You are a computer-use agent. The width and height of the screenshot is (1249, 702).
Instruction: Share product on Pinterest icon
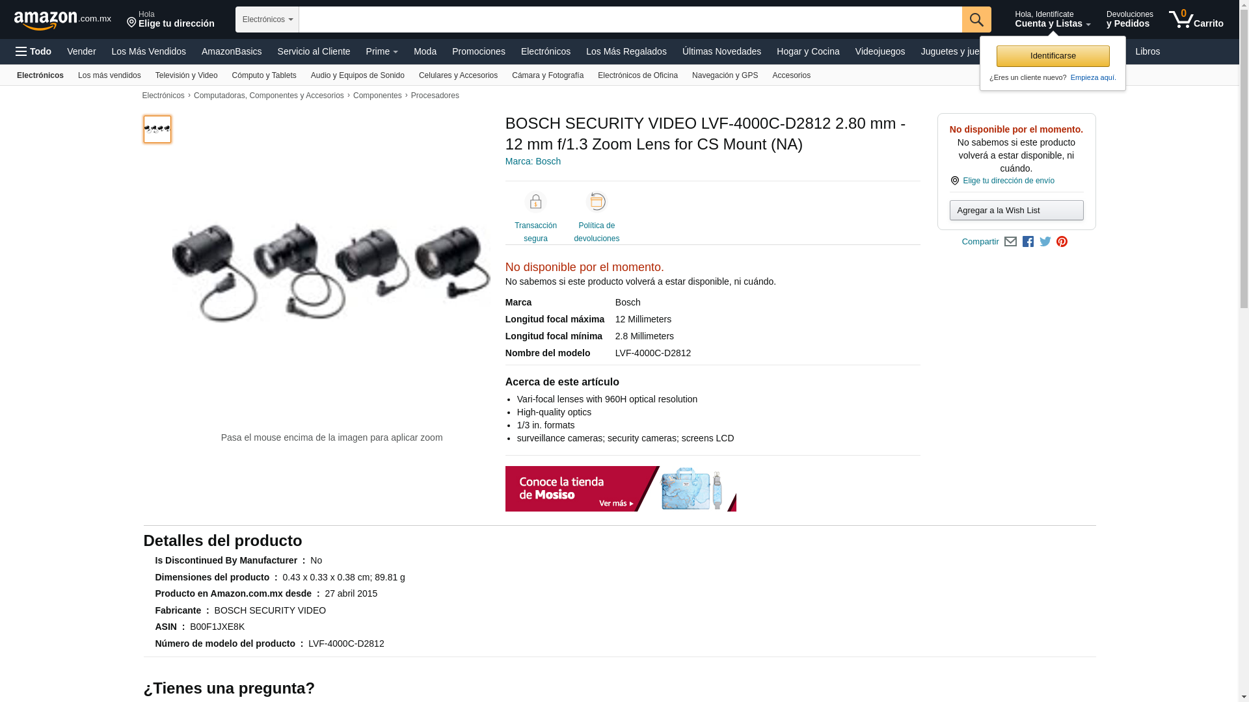coord(1062,242)
